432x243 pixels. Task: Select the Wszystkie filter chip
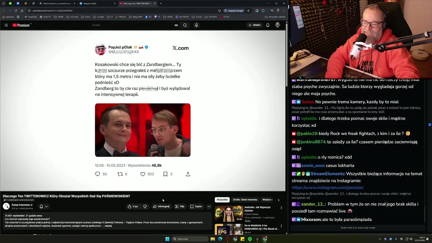[x=222, y=199]
